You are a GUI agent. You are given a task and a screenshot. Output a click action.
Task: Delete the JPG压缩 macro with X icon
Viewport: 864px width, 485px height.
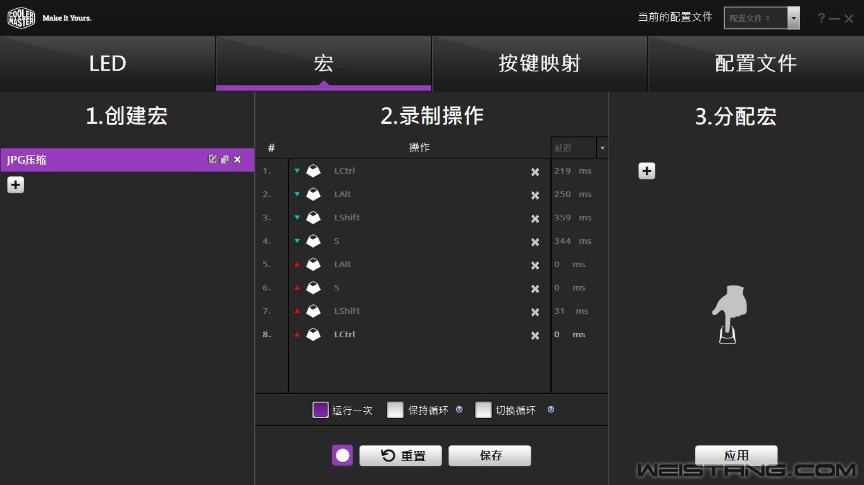click(238, 159)
